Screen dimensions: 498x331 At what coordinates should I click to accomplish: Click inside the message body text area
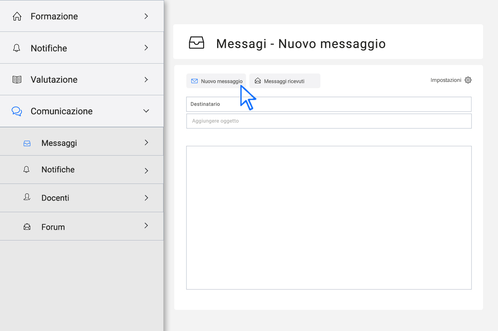[329, 218]
